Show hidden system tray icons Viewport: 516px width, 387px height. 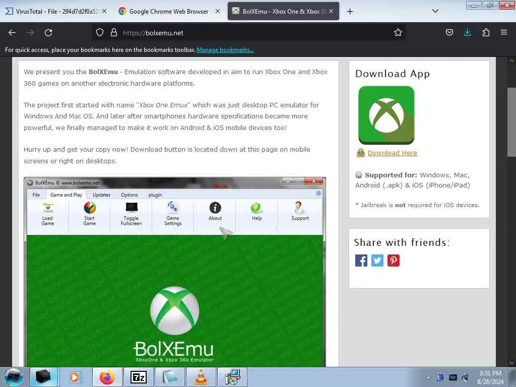[x=428, y=377]
